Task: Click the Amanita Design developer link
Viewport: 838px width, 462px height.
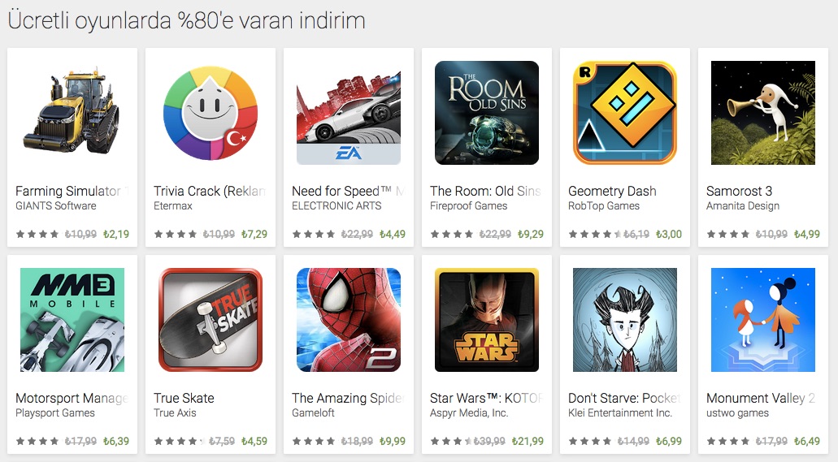Action: coord(742,206)
